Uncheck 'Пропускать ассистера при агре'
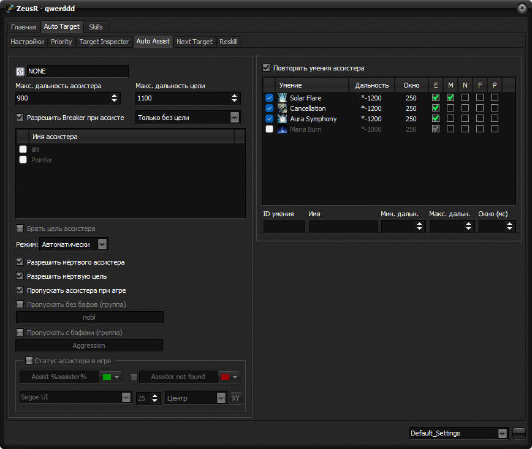 (20, 290)
